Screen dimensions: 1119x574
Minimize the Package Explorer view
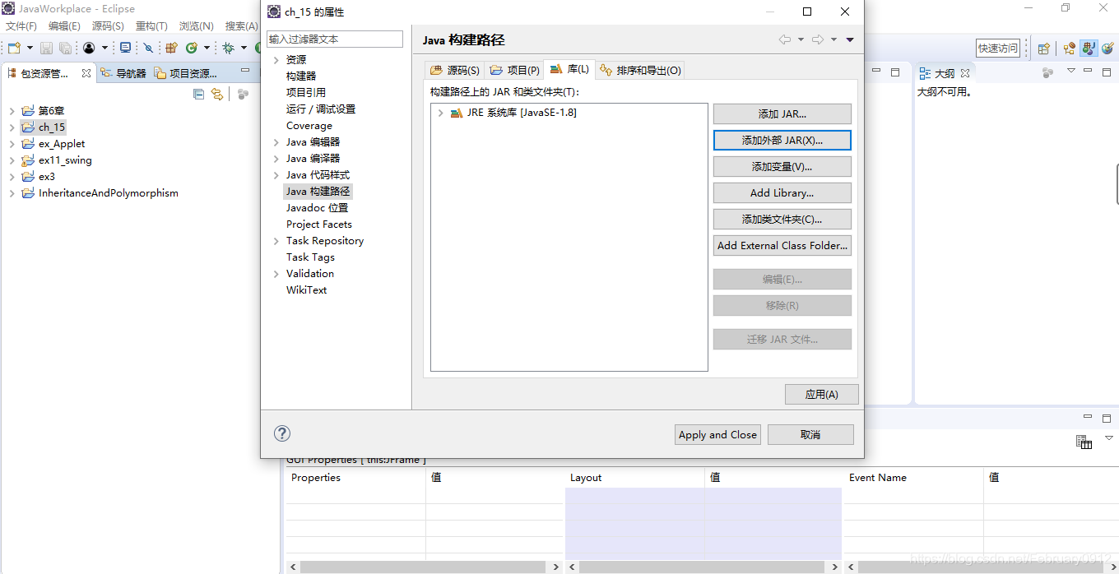pos(244,72)
